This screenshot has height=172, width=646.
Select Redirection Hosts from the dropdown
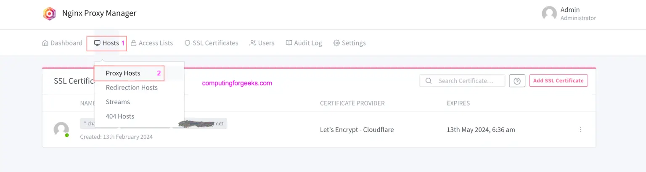click(132, 87)
